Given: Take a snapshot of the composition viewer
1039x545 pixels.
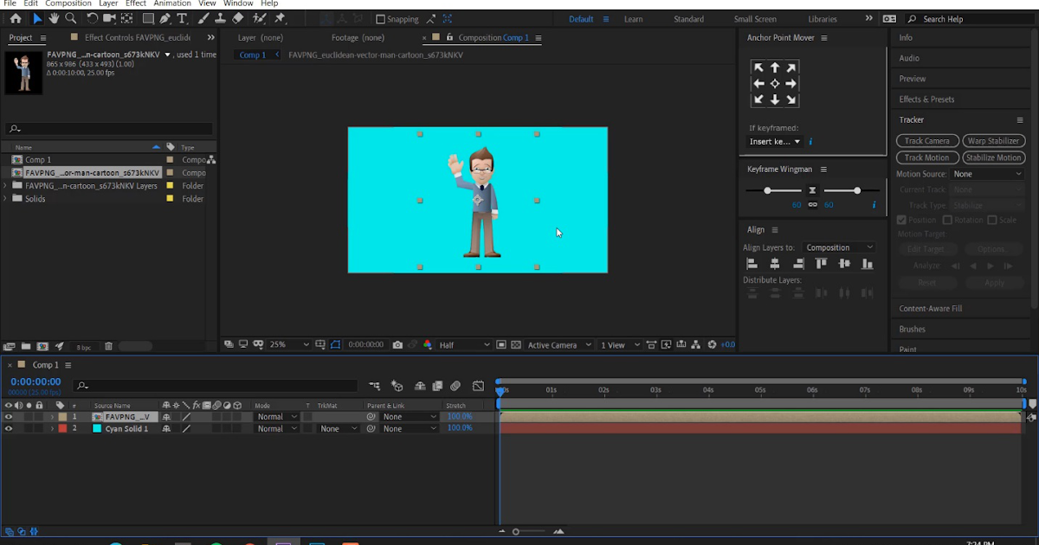Looking at the screenshot, I should [397, 343].
